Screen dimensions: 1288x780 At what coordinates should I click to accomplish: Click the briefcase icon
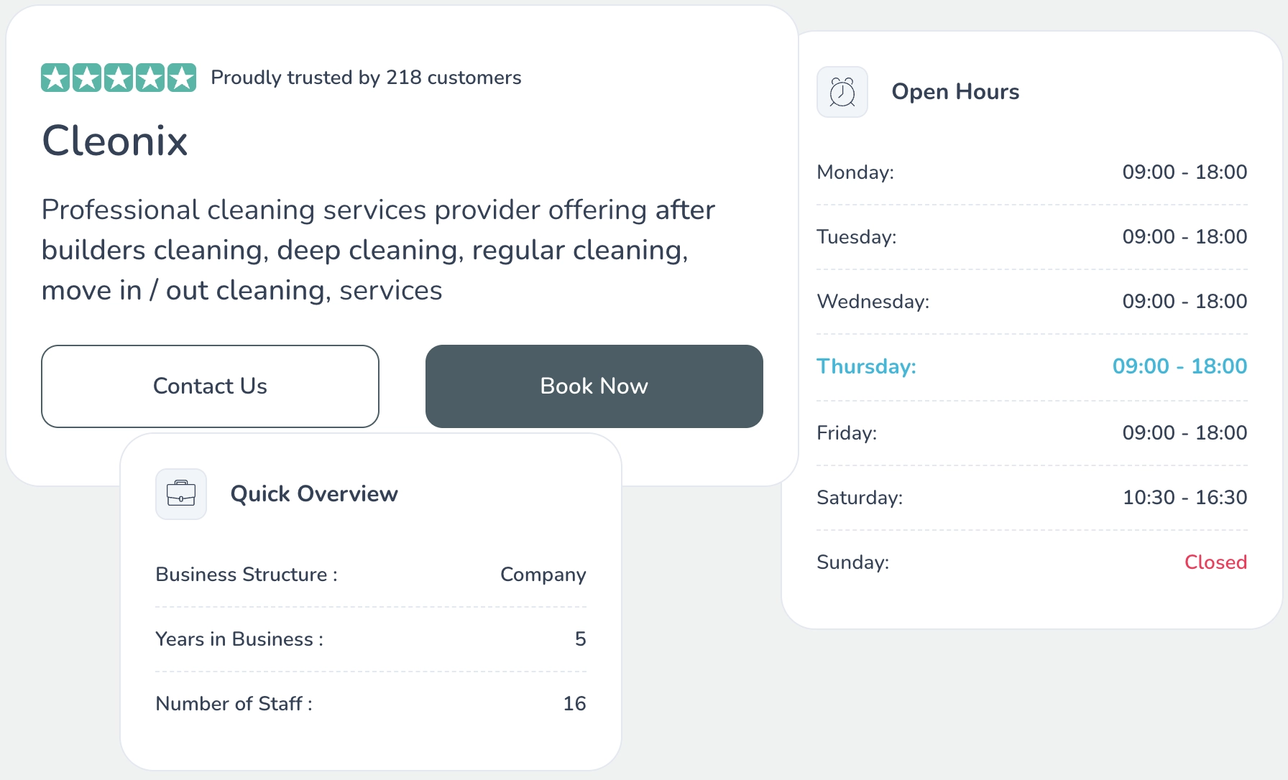pyautogui.click(x=181, y=494)
